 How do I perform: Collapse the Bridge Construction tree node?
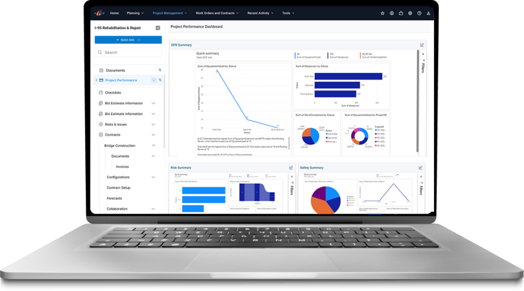pyautogui.click(x=153, y=146)
